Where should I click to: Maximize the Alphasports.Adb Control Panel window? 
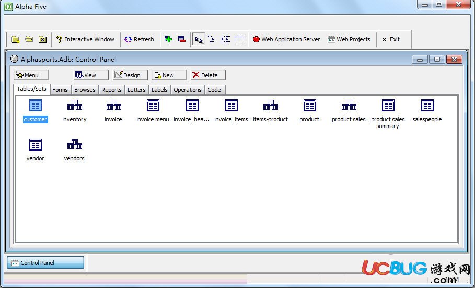tap(437, 60)
